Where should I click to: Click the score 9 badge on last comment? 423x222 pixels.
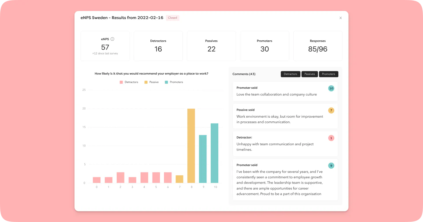[x=331, y=165]
